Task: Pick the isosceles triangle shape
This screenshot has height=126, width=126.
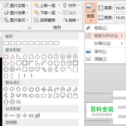Action: [x=12, y=57]
